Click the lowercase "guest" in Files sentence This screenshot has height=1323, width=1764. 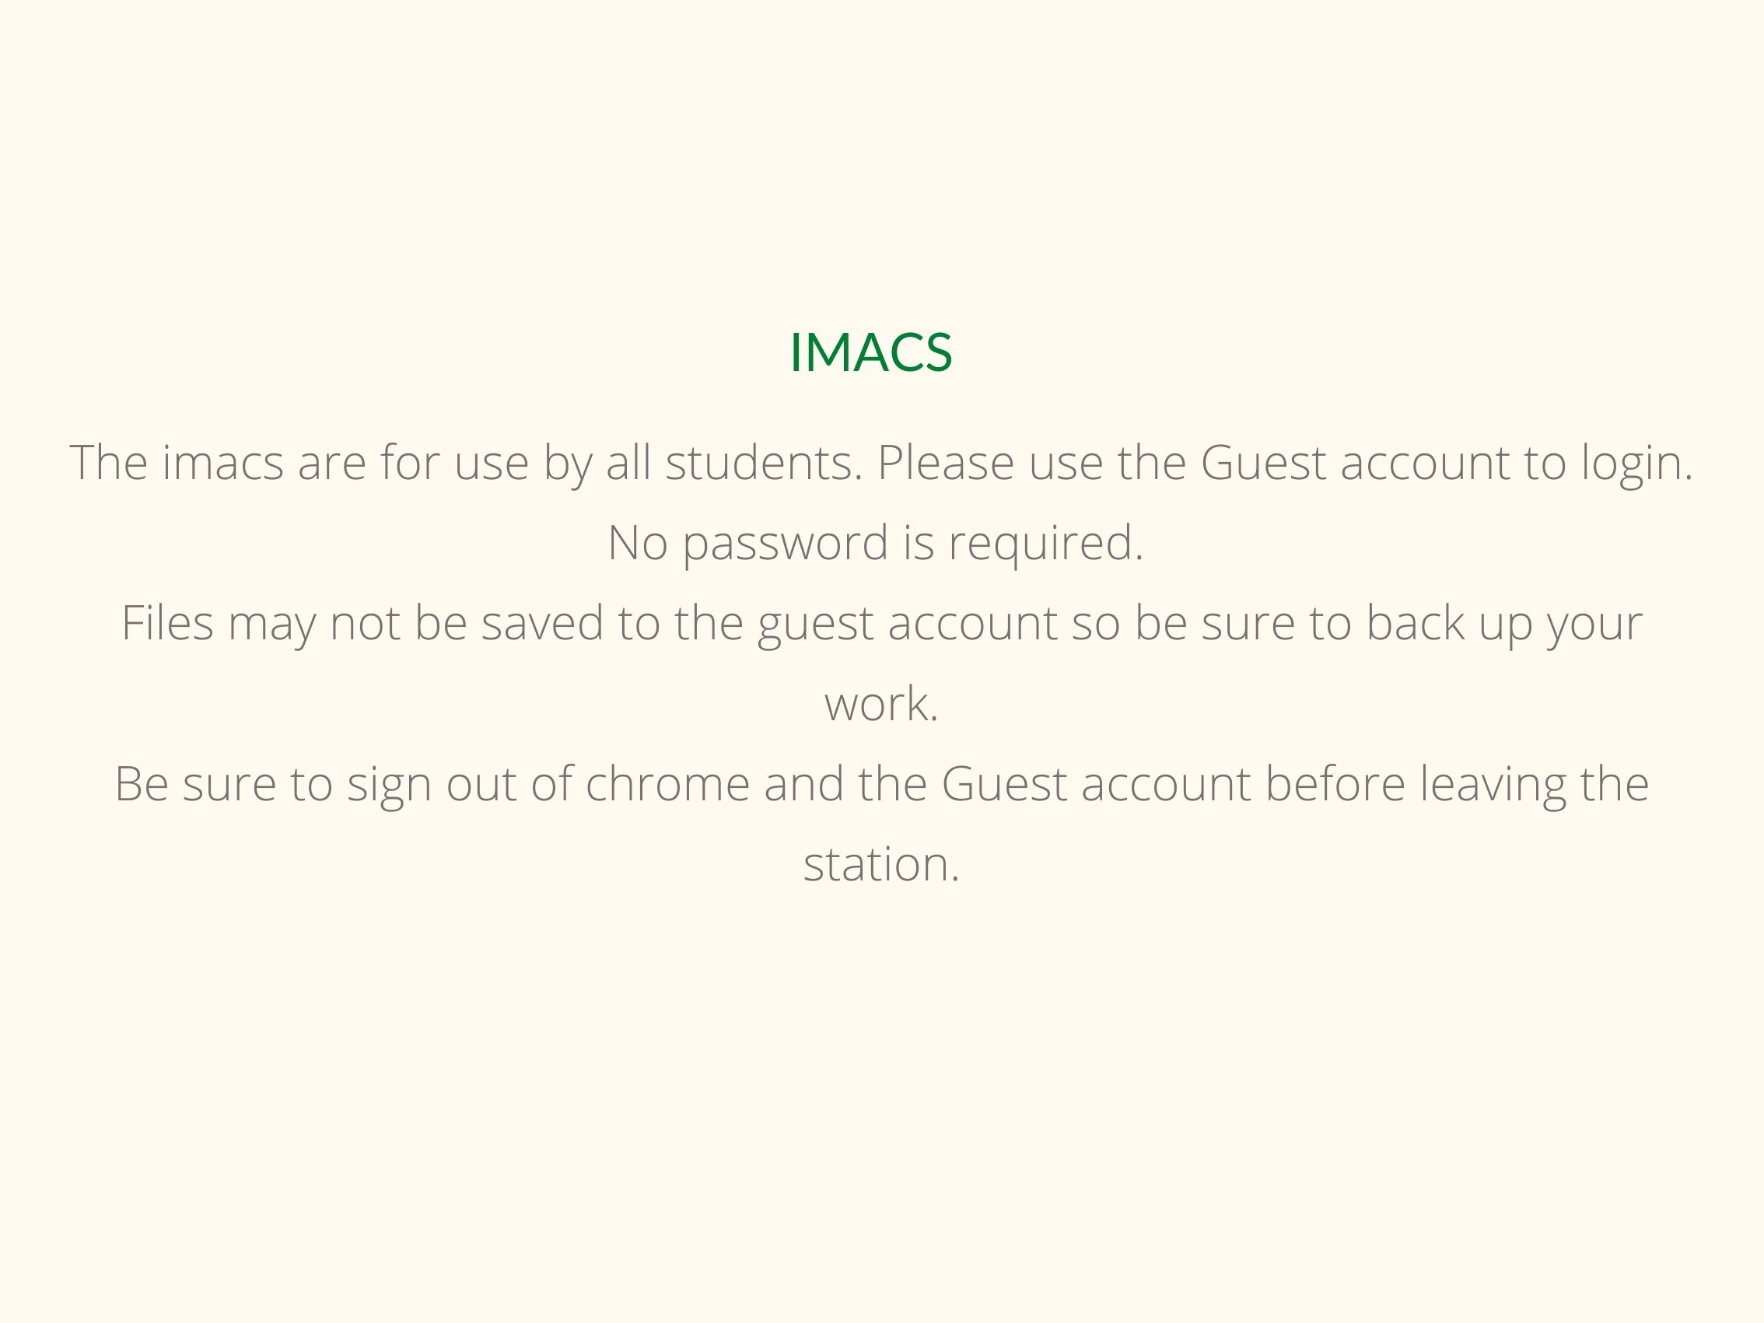815,623
